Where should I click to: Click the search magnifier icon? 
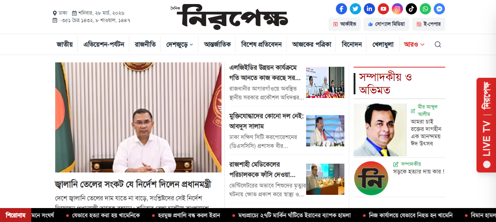pyautogui.click(x=437, y=44)
